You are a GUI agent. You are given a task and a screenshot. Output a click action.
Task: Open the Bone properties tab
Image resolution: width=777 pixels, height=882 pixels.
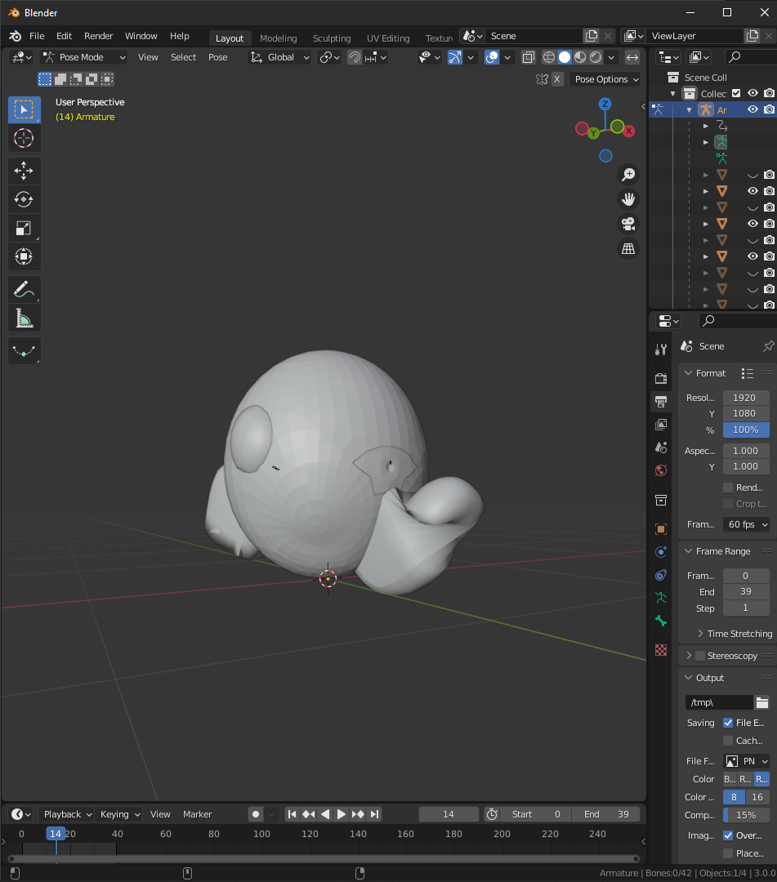tap(661, 621)
